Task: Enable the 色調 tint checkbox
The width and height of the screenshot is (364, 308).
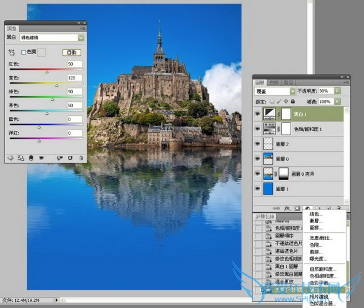Action: click(24, 53)
